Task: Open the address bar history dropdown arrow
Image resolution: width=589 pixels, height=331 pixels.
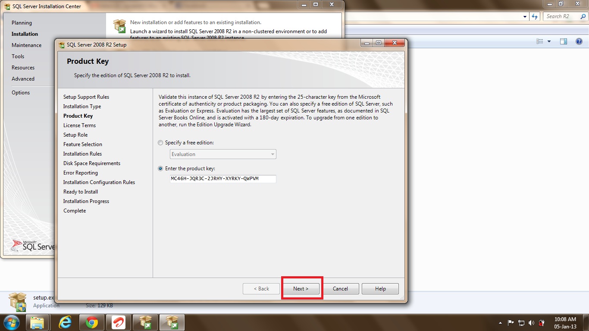Action: click(525, 16)
